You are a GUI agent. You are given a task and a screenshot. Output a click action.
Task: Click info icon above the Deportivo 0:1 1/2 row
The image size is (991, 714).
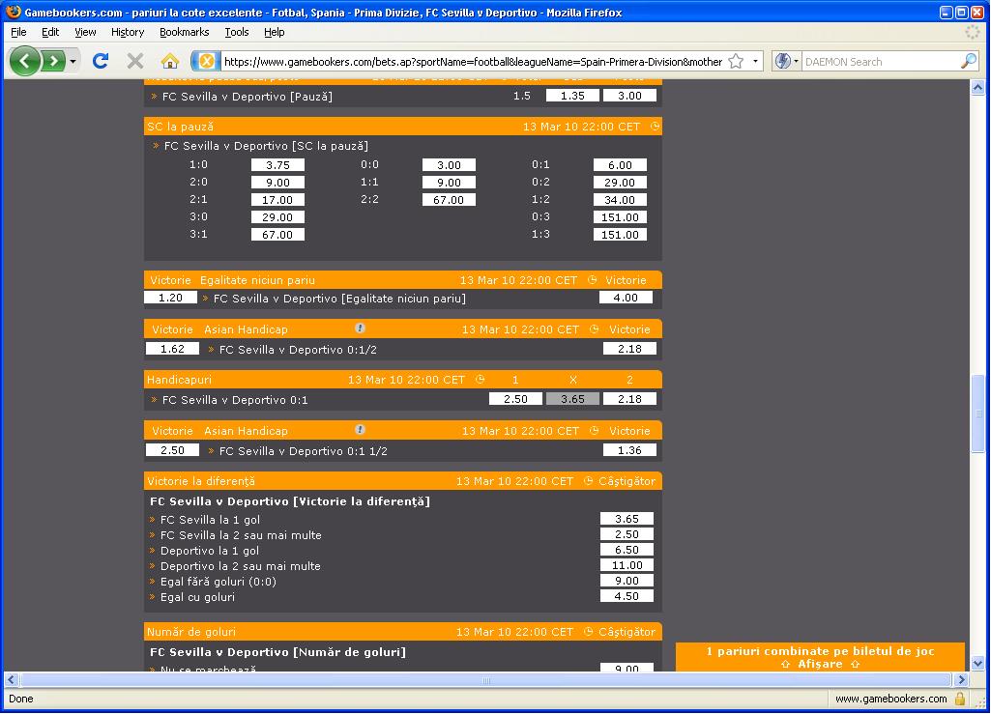360,430
